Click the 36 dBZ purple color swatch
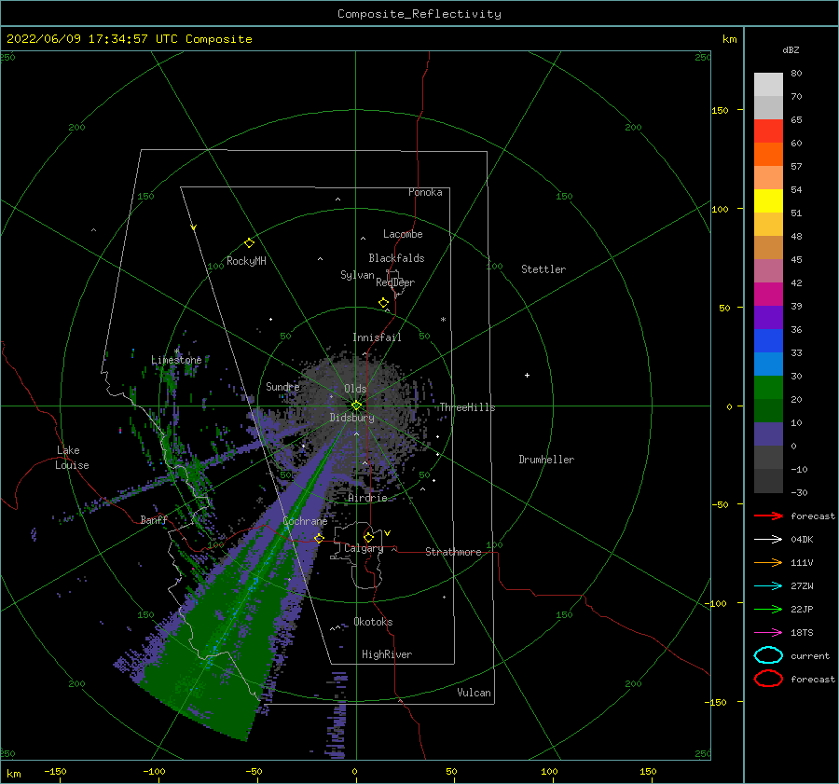The width and height of the screenshot is (839, 784). click(x=768, y=317)
